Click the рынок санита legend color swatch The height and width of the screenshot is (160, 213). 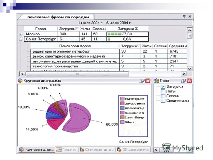(122, 103)
